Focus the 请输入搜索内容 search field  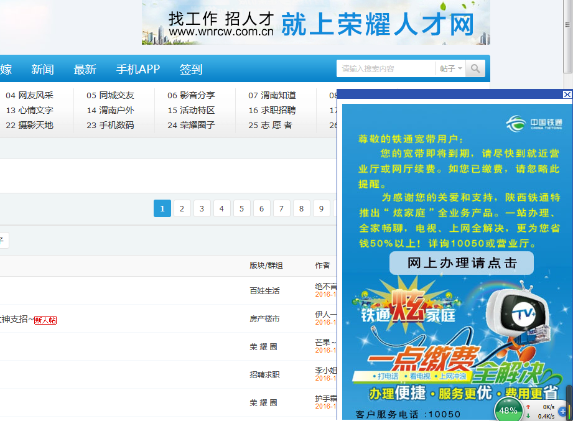coord(386,68)
